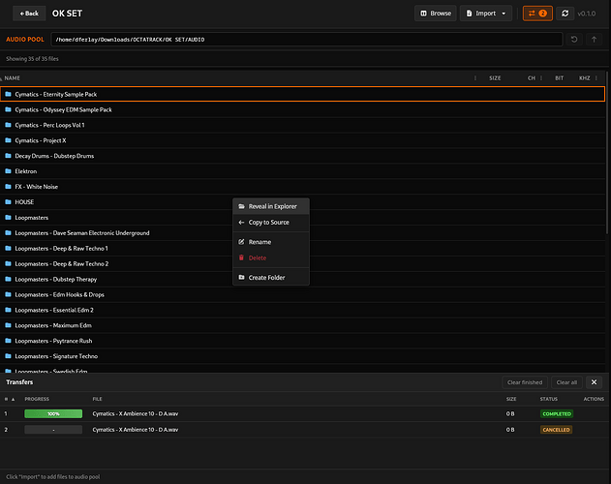The height and width of the screenshot is (484, 611).
Task: Select Reveal in Explorer from context menu
Action: coord(271,206)
